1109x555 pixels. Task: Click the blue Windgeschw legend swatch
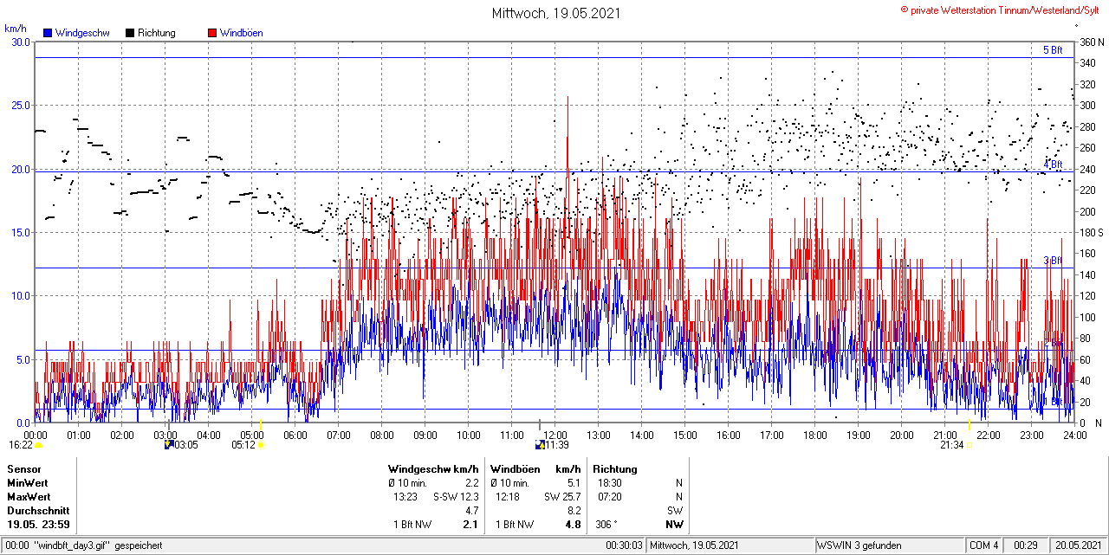tap(48, 33)
